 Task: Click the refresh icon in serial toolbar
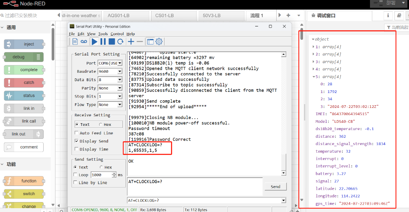(120, 41)
